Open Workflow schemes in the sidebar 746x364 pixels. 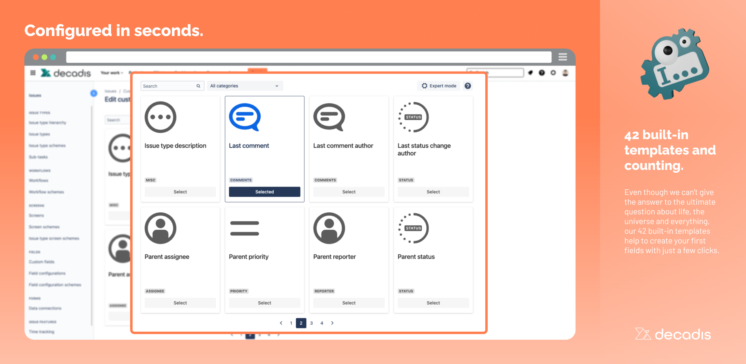[46, 192]
